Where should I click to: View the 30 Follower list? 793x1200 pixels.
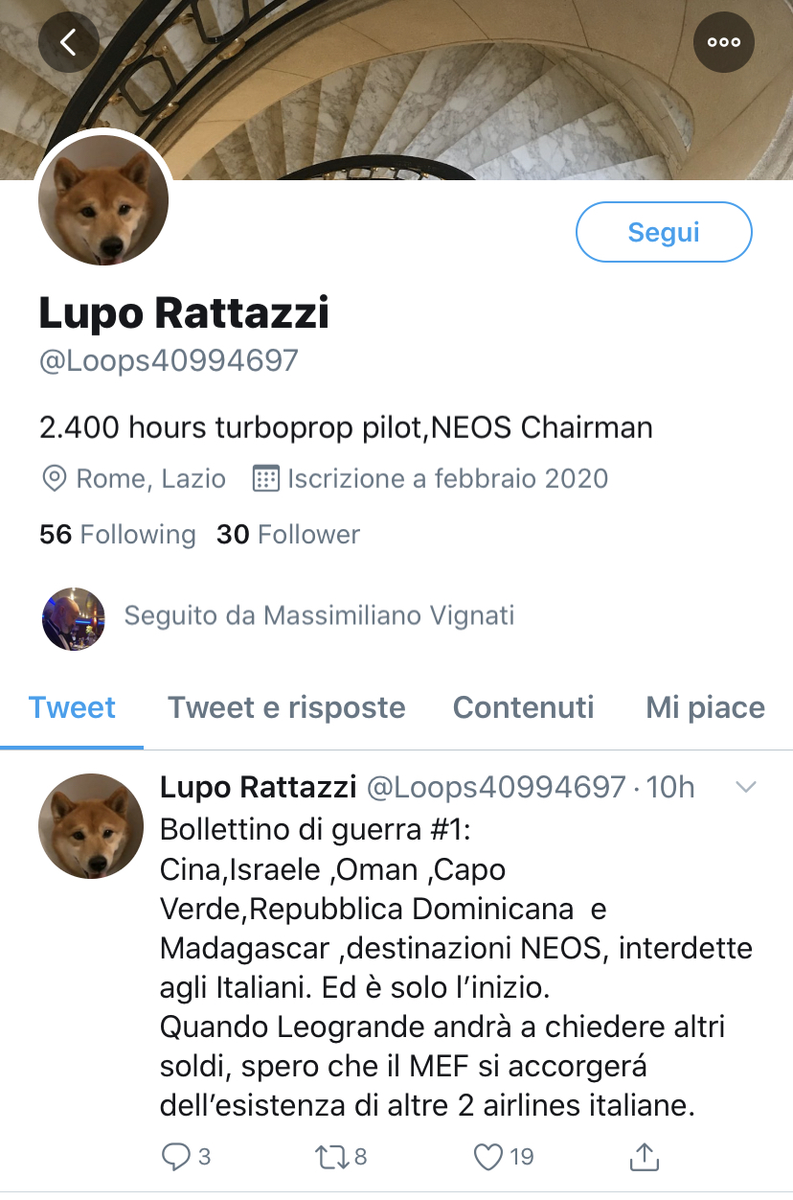coord(288,535)
